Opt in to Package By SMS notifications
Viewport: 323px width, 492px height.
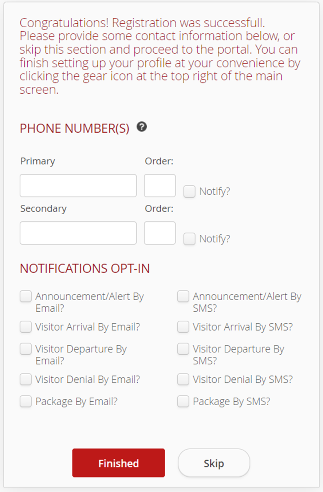[183, 401]
